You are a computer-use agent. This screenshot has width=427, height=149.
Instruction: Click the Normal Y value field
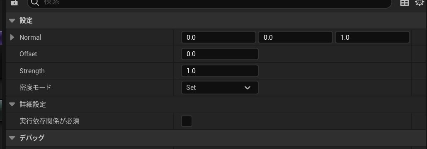pyautogui.click(x=296, y=37)
